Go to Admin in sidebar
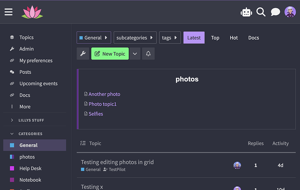The width and height of the screenshot is (300, 190). (x=27, y=49)
